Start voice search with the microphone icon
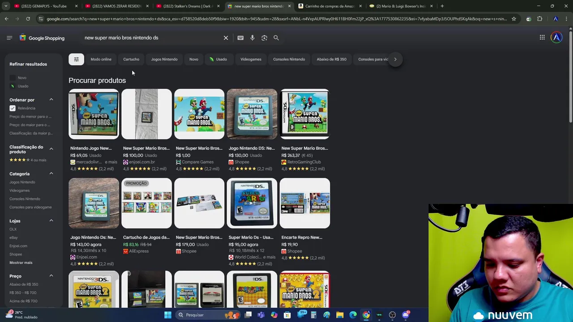 click(x=252, y=38)
